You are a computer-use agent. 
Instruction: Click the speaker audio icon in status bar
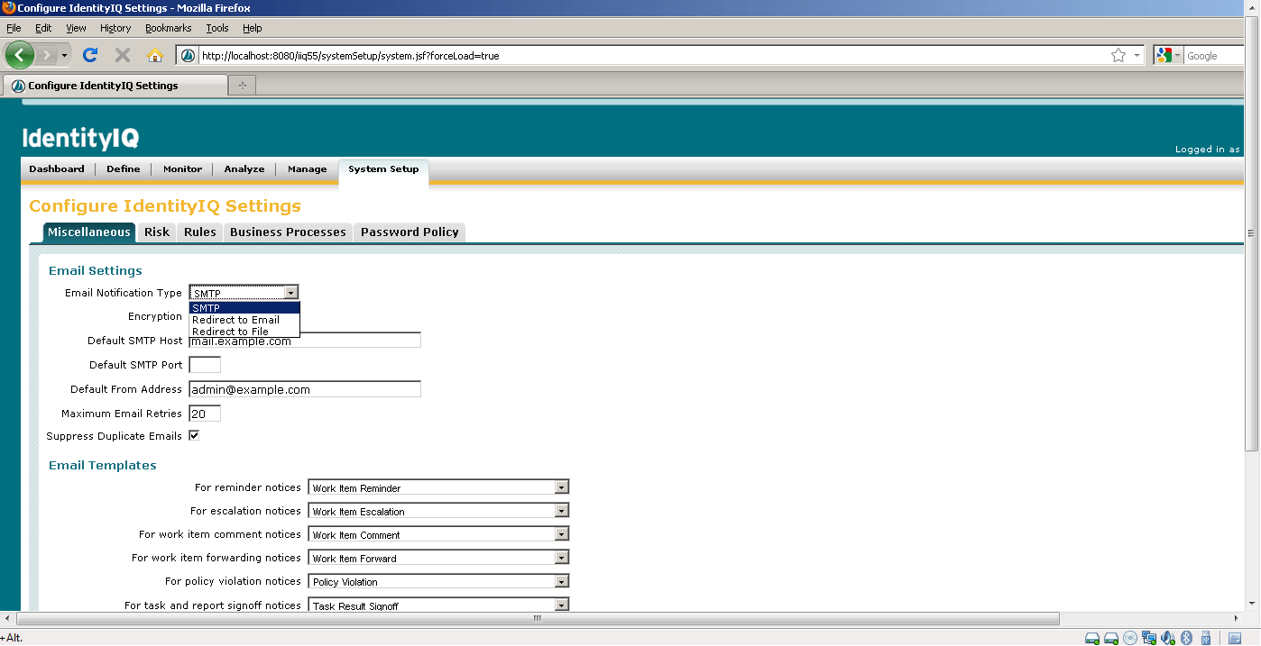coord(1168,638)
